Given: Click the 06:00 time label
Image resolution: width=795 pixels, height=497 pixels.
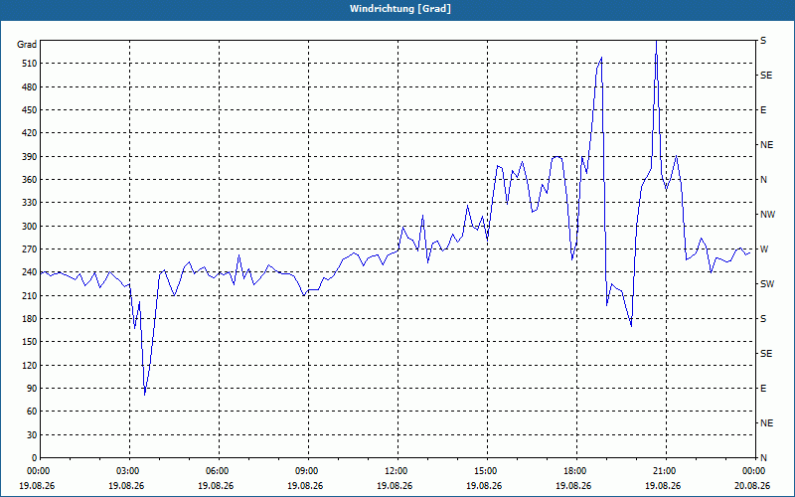Looking at the screenshot, I should coord(219,471).
